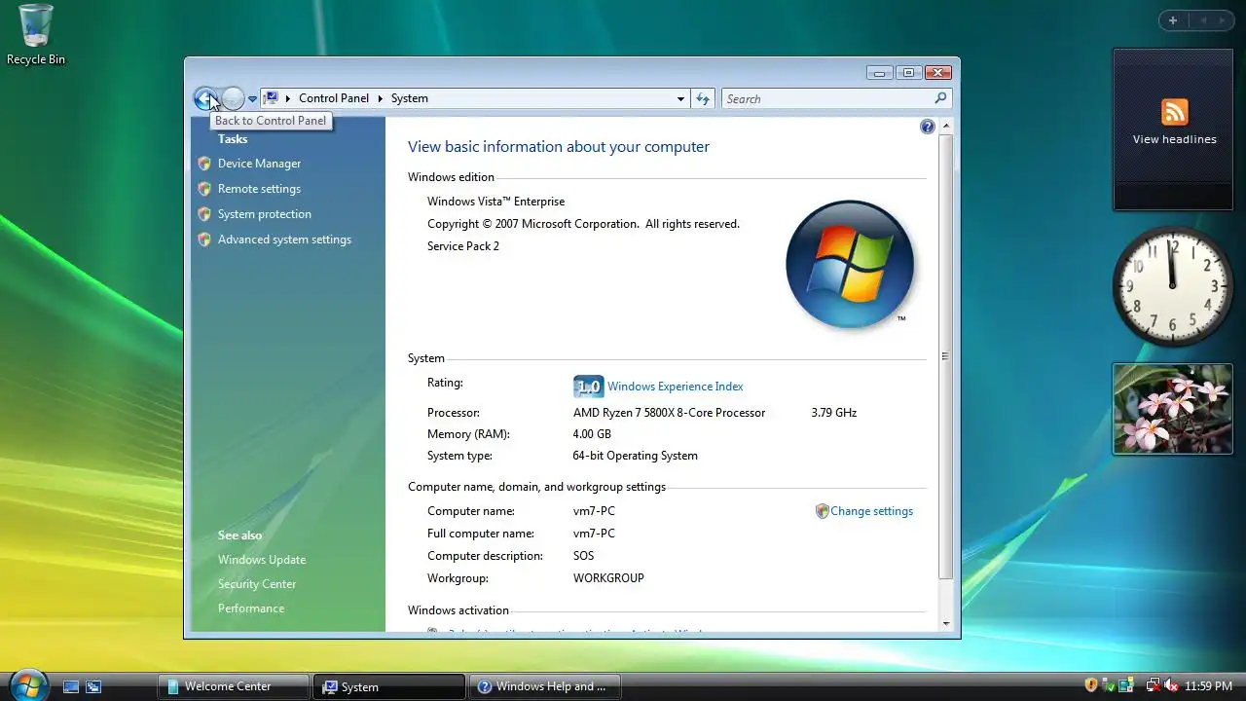The image size is (1246, 701).
Task: Click the 3.79 GHz processor speed
Action: (833, 413)
